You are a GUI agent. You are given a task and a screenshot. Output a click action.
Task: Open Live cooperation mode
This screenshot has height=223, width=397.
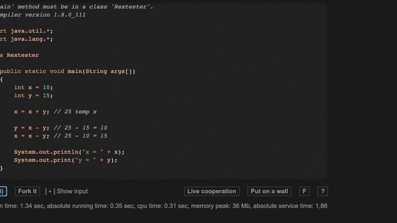(212, 191)
